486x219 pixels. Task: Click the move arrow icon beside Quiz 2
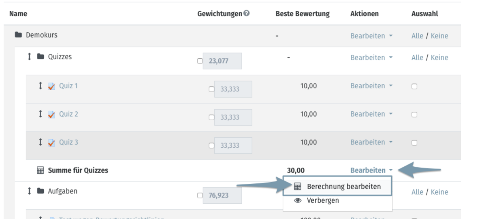(x=40, y=114)
